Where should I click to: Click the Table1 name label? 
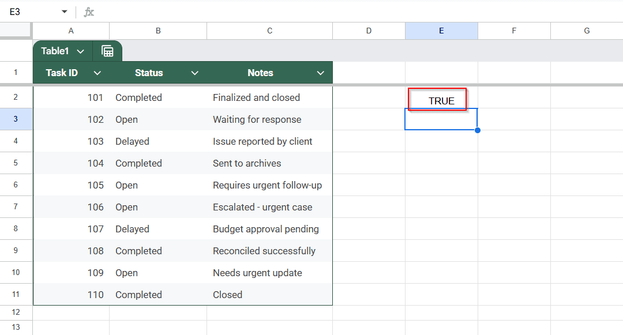(x=55, y=51)
